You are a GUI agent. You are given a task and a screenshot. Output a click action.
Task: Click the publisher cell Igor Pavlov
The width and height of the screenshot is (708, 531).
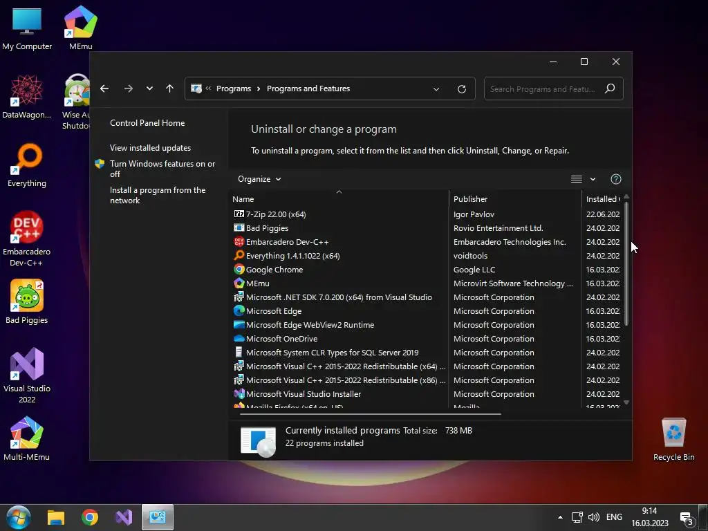(474, 214)
